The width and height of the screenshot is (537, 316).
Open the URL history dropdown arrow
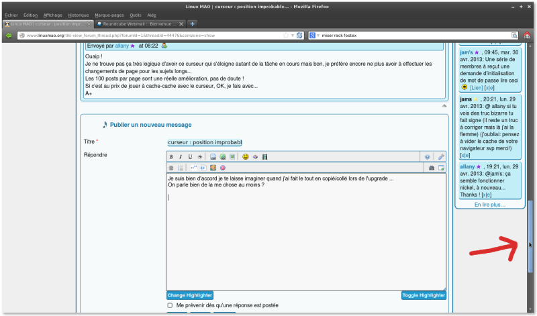[293, 36]
